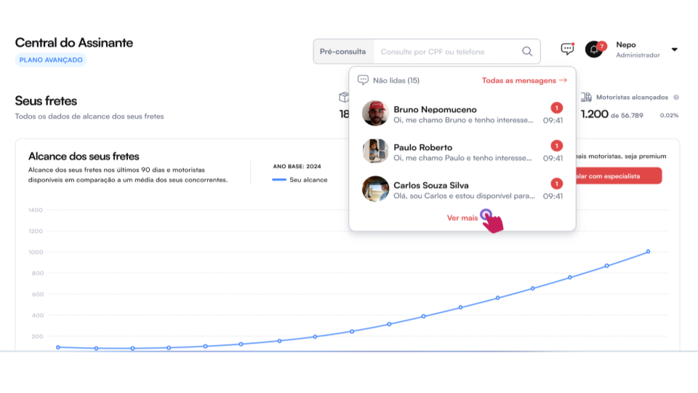Click Carlos Souza Silva's avatar

coord(375,189)
